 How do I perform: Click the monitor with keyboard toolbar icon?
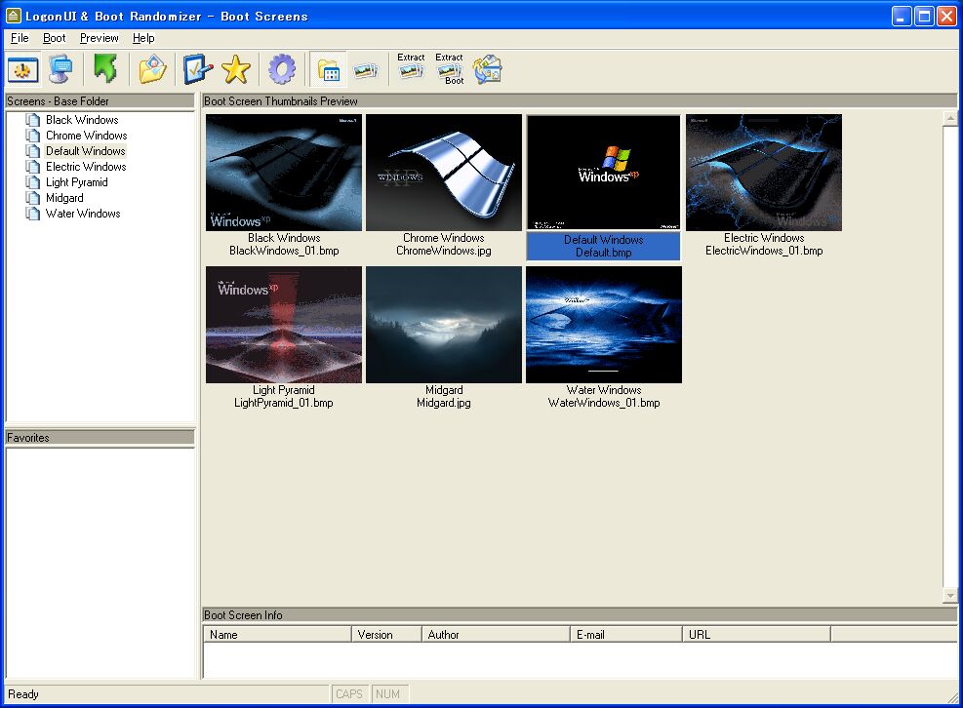(60, 69)
